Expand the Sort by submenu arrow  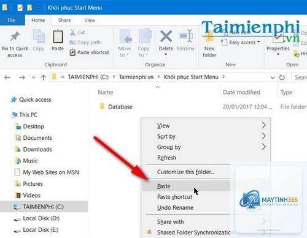[x=263, y=136]
